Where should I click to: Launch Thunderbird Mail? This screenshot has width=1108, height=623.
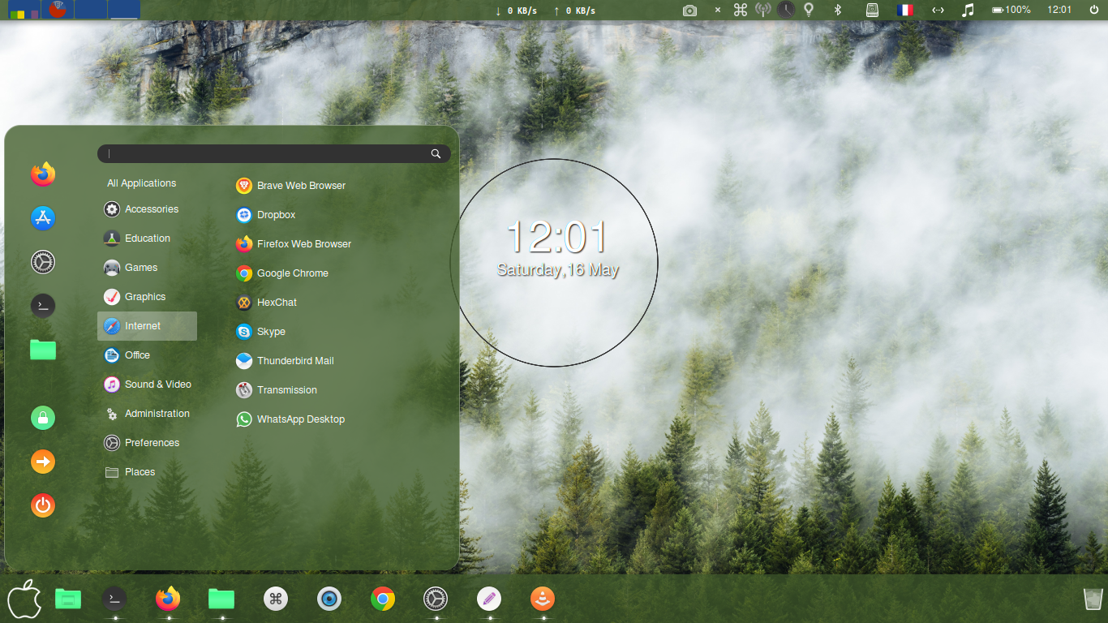[285, 361]
